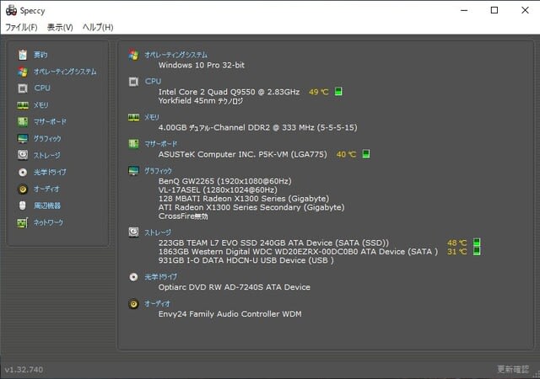Open 周辺機器 section in the sidebar

click(x=47, y=206)
